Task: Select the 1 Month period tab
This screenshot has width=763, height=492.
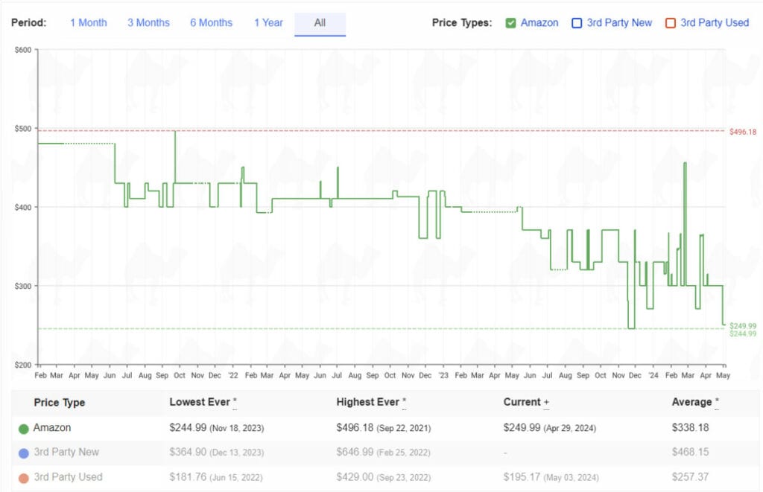Action: click(88, 22)
